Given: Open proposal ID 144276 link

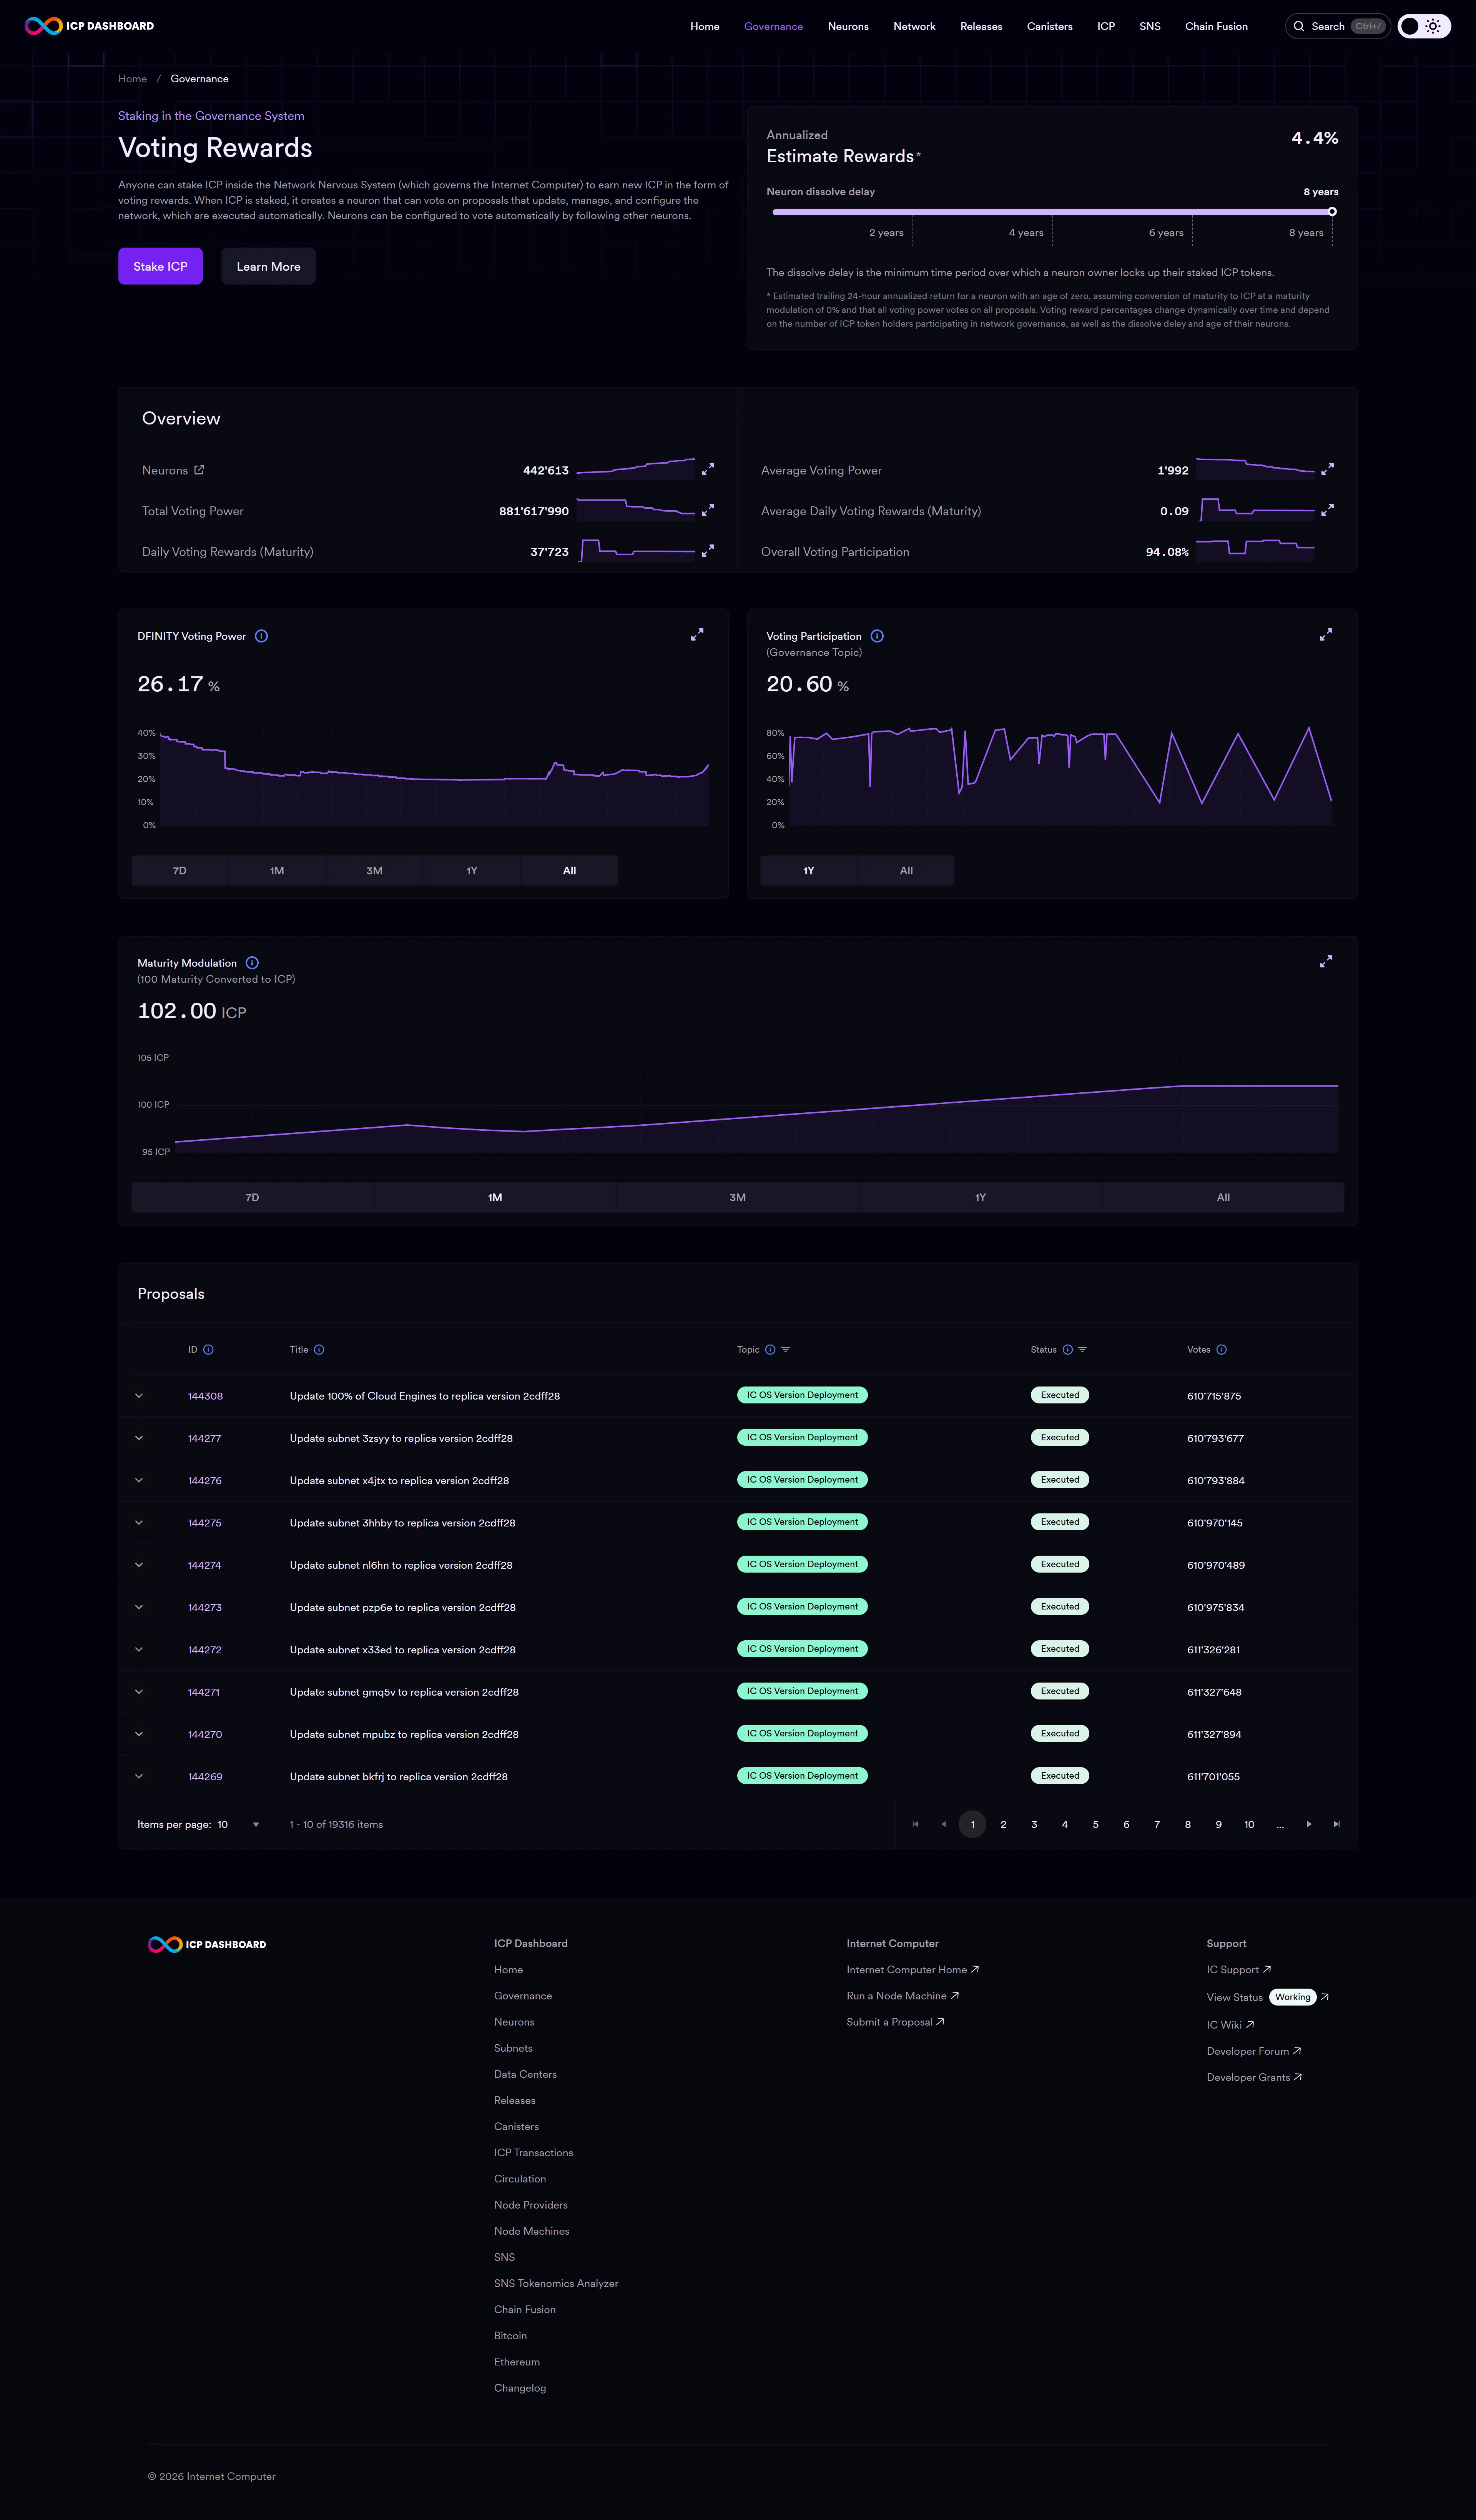Looking at the screenshot, I should tap(205, 1481).
